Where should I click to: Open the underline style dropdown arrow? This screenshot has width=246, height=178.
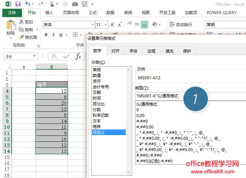67,35
